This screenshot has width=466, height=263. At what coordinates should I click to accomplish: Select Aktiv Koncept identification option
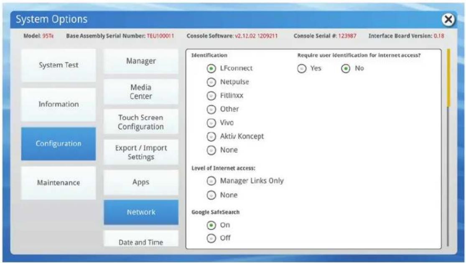(211, 136)
